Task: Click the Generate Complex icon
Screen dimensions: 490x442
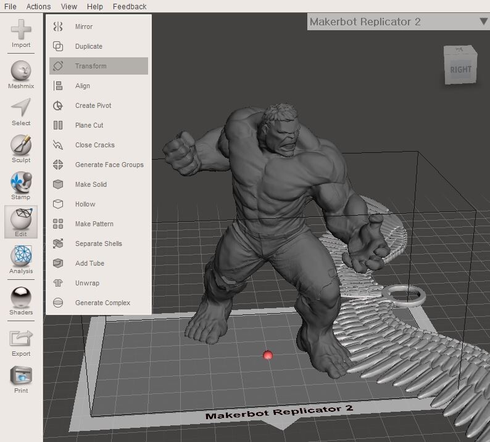Action: click(x=58, y=303)
